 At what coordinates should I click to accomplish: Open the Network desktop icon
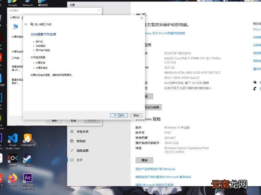28,3
